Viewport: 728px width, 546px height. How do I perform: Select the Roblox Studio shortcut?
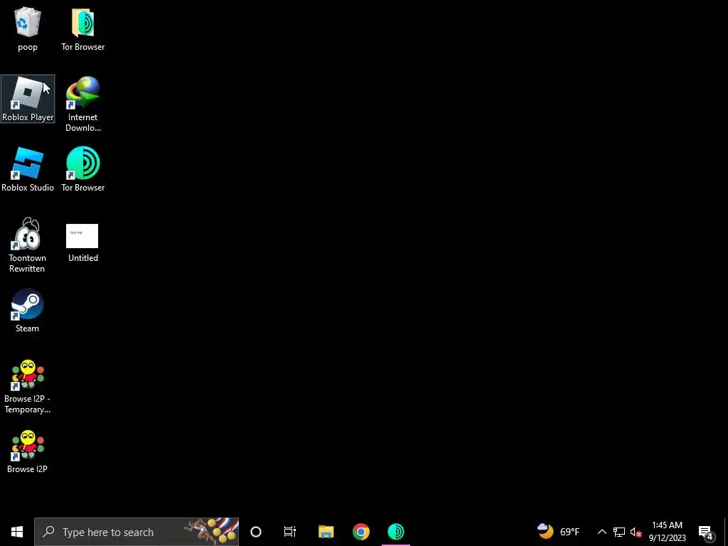coord(28,169)
